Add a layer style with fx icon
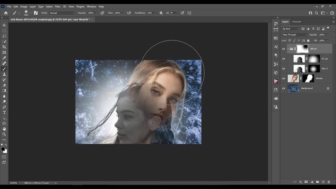The width and height of the screenshot is (336, 189). 301,182
